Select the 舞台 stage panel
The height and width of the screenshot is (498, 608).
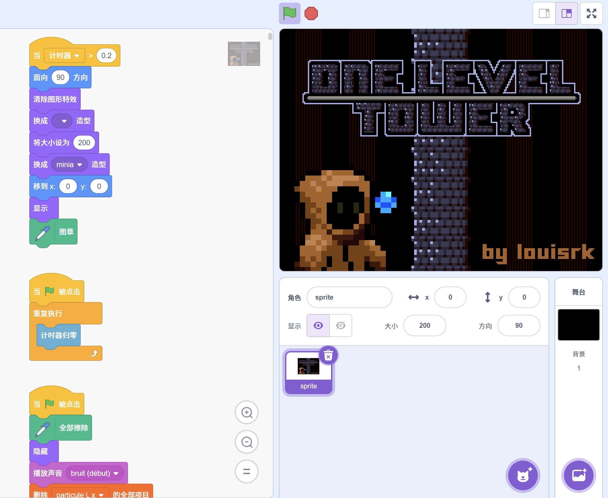pos(578,292)
